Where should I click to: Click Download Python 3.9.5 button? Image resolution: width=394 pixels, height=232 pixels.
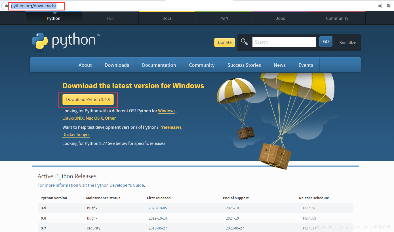click(88, 100)
